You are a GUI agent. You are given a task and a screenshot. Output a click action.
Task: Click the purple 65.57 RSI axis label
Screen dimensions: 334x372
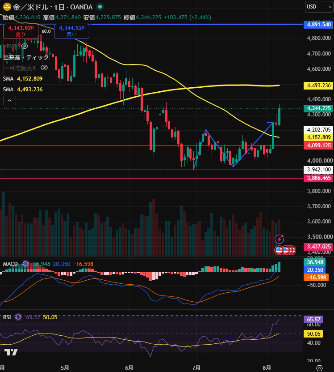pos(313,319)
